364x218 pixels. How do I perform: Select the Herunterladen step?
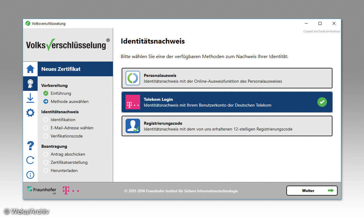tap(64, 170)
